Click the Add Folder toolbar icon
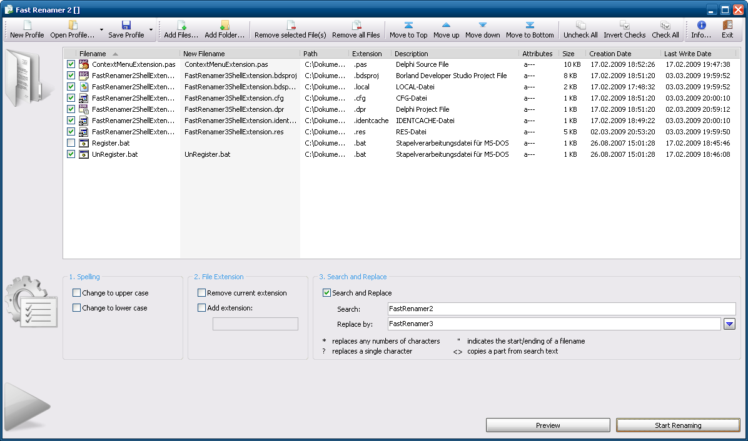This screenshot has height=441, width=748. [x=225, y=26]
